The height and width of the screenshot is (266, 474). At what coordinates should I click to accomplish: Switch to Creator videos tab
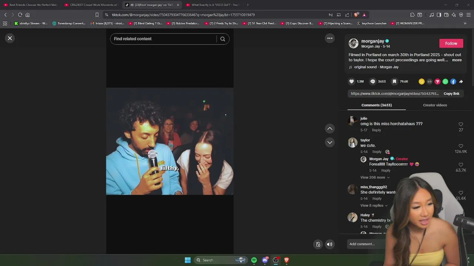click(x=435, y=105)
